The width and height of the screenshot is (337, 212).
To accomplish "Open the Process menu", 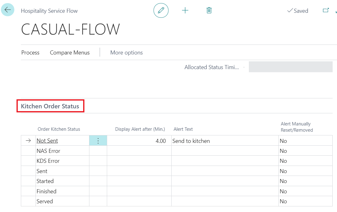I will [30, 53].
